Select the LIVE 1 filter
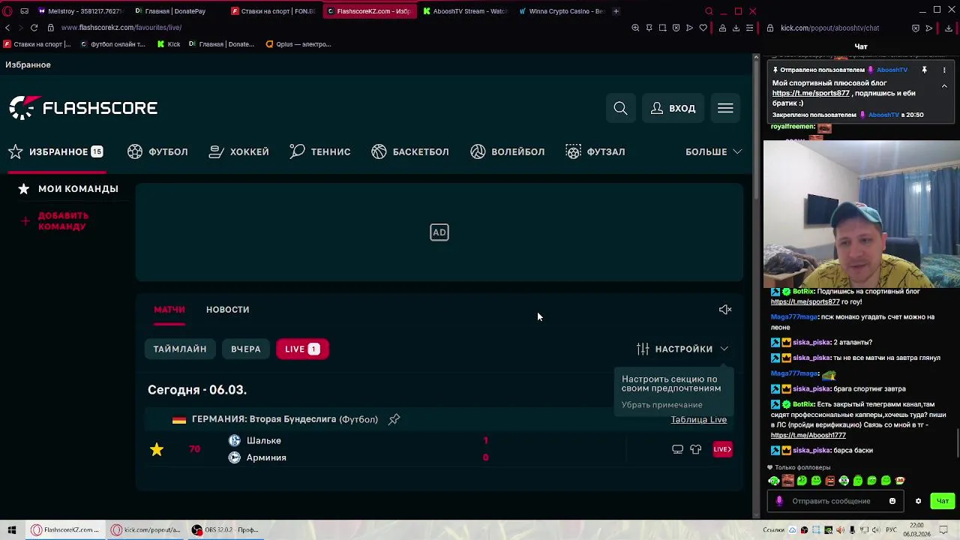 click(302, 349)
